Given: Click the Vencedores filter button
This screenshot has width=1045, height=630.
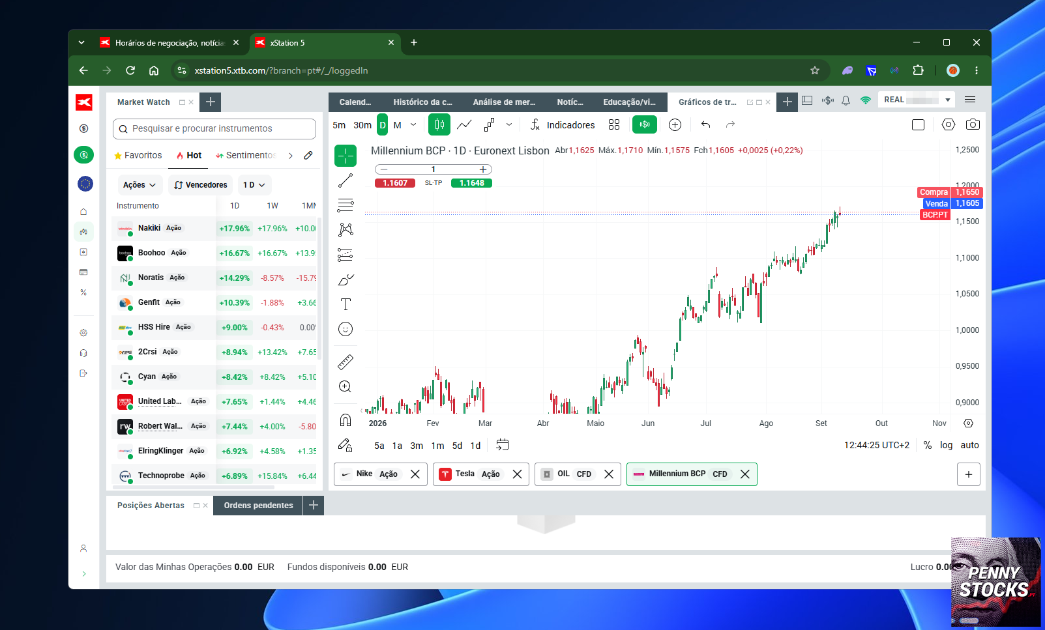Looking at the screenshot, I should tap(201, 185).
